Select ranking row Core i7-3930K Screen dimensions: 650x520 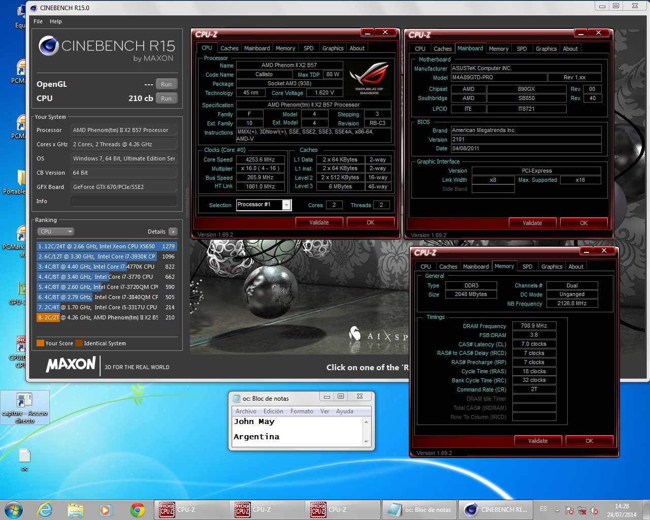(x=106, y=256)
